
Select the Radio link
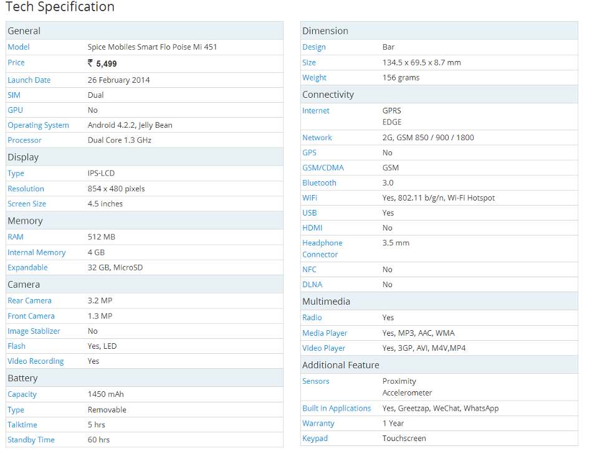click(x=312, y=318)
